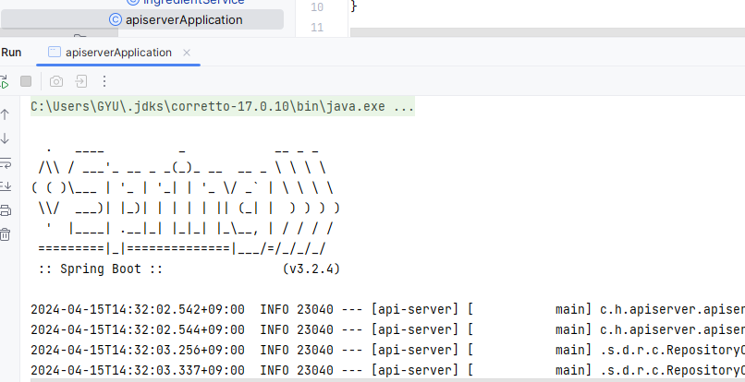Click the log line timestamped 14:32:02.544

pos(387,329)
